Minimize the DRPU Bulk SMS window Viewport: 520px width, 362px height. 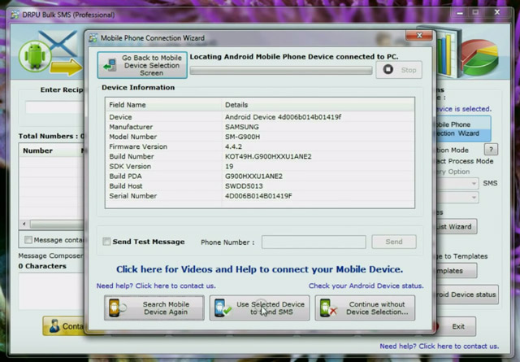point(460,13)
